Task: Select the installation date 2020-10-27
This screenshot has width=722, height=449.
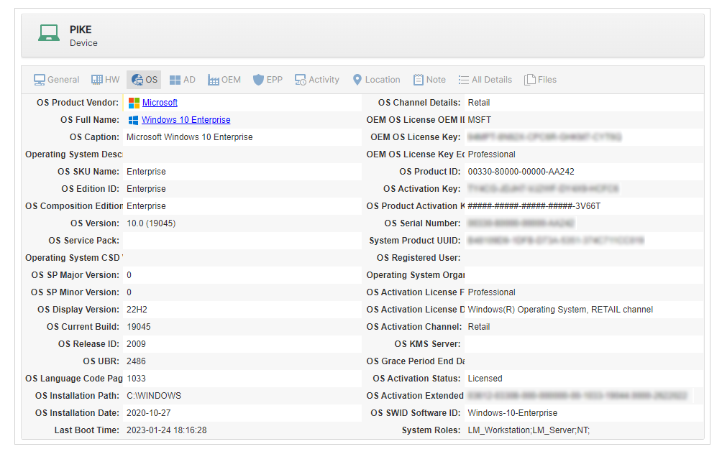Action: point(149,413)
